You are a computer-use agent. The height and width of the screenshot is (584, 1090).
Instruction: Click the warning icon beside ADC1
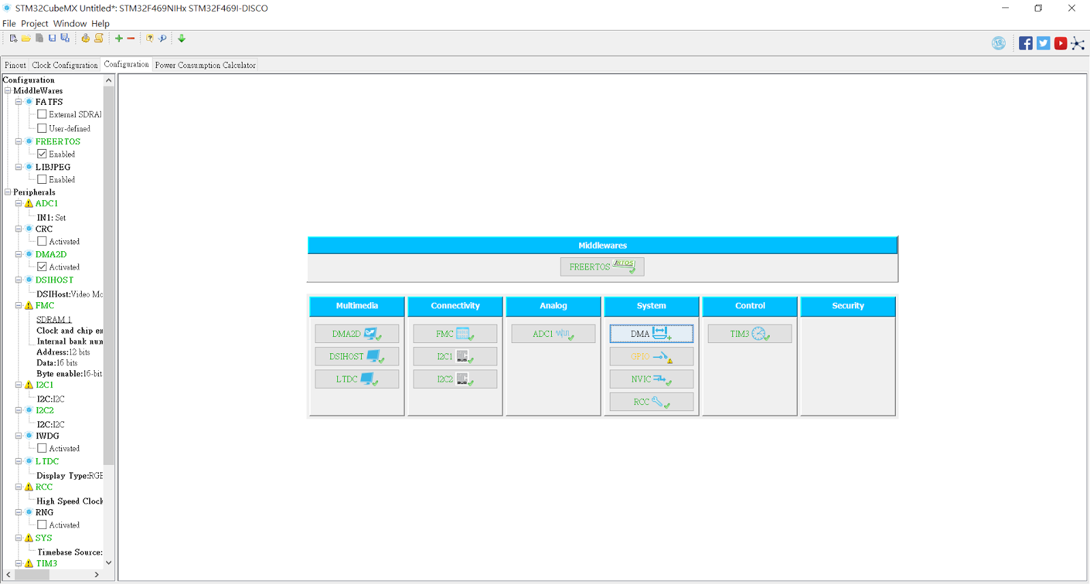click(x=29, y=204)
